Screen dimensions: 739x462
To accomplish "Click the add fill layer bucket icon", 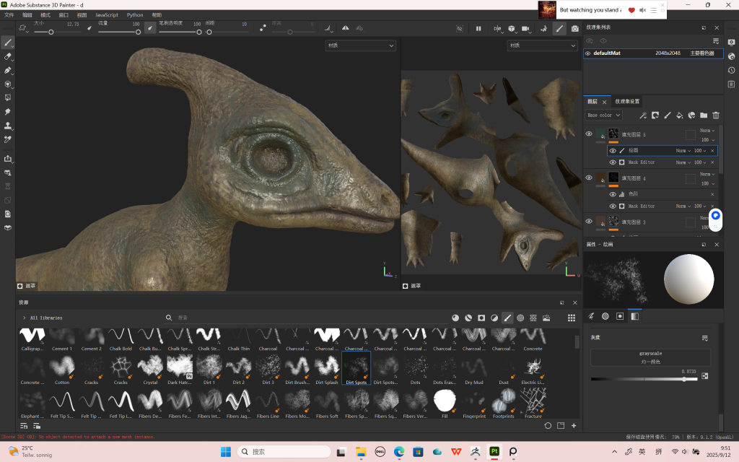I will (x=679, y=115).
